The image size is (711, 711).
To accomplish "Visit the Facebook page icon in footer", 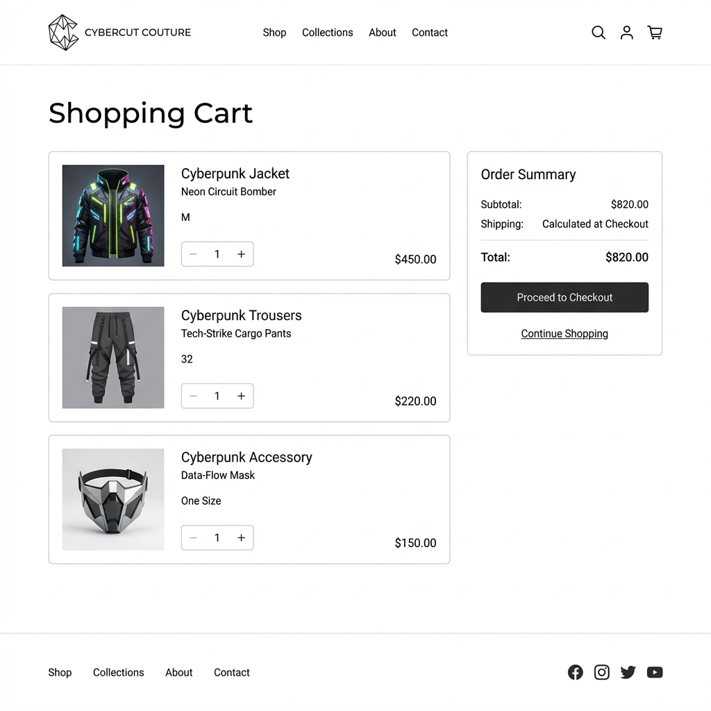I will 576,672.
